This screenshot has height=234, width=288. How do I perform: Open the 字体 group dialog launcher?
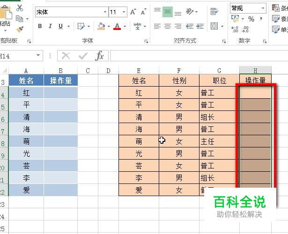[x=146, y=42]
